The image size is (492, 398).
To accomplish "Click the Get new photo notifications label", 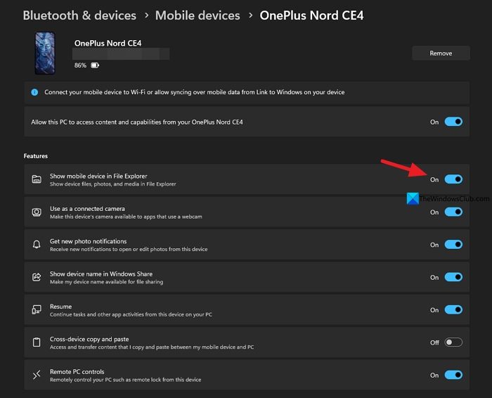I will point(88,241).
